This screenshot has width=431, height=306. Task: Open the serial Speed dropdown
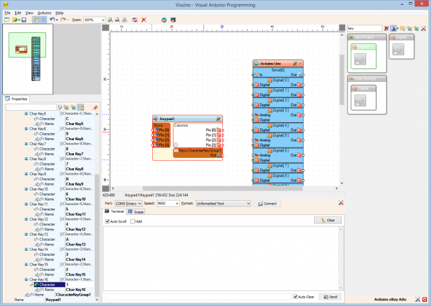[x=176, y=203]
